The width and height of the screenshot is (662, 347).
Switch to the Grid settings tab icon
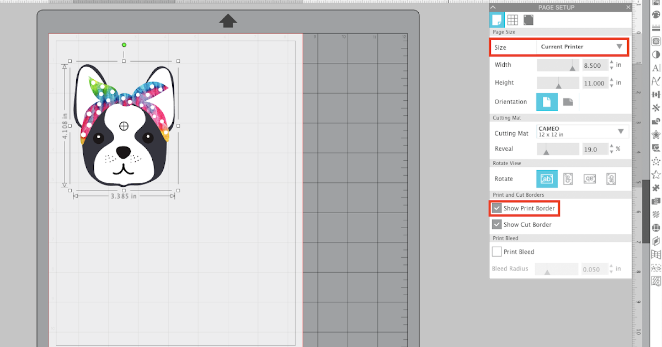pos(512,20)
